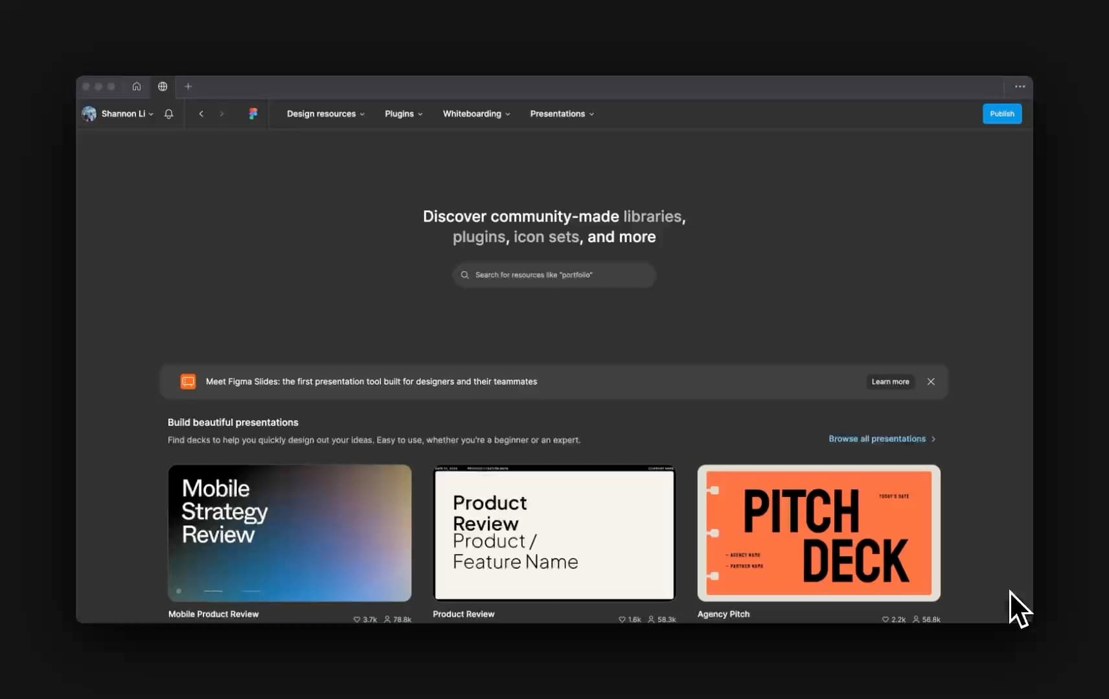This screenshot has width=1109, height=699.
Task: Open the Whiteboarding menu
Action: (476, 114)
